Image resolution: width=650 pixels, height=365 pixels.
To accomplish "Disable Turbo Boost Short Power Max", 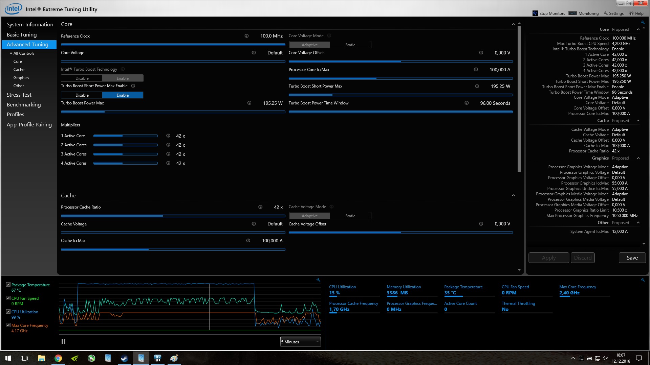I will coord(82,95).
